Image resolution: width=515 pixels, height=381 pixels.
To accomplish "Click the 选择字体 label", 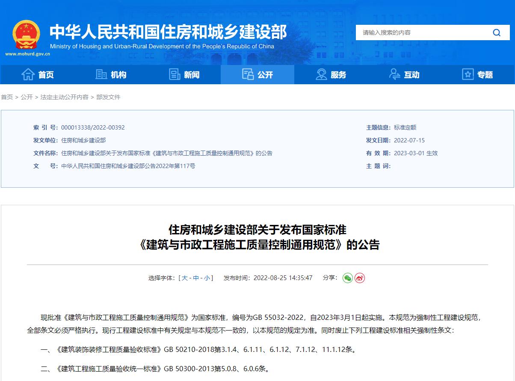I will 162,278.
